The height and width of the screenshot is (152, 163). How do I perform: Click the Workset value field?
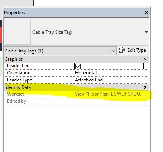[x=109, y=94]
